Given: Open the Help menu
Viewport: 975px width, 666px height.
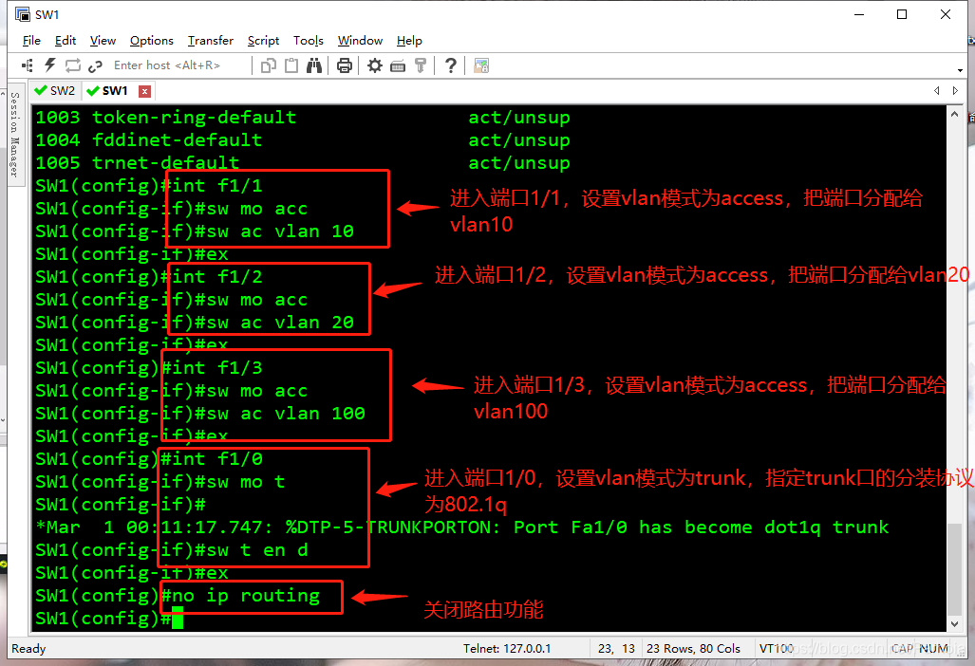Looking at the screenshot, I should click(409, 41).
